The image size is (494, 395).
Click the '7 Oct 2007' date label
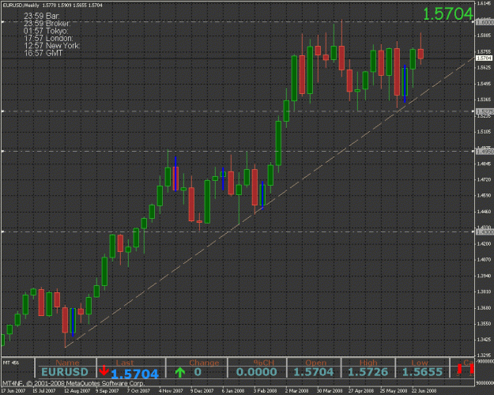tap(138, 391)
